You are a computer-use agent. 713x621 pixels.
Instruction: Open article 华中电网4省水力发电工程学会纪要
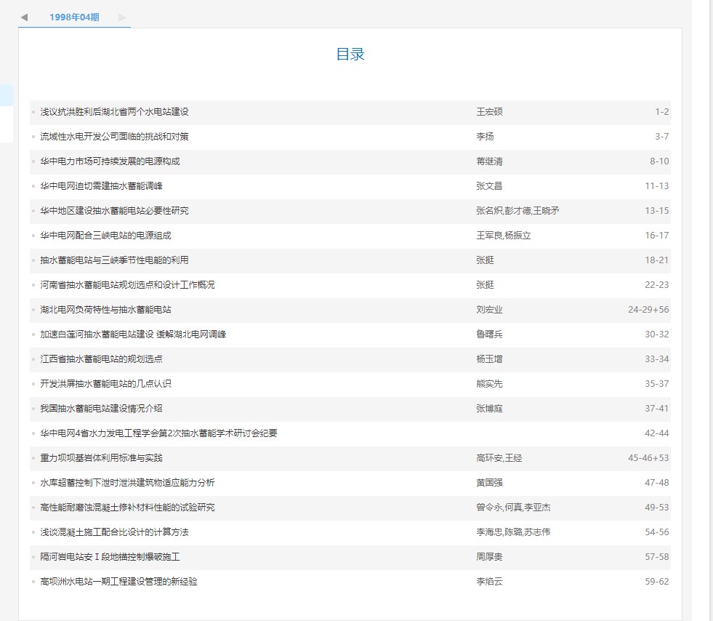tap(158, 433)
